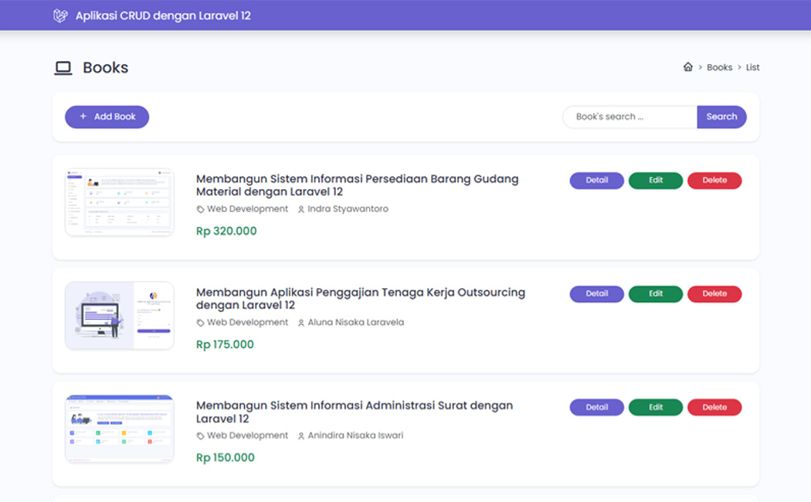Click the Laravel logo in header
The image size is (811, 502).
60,15
